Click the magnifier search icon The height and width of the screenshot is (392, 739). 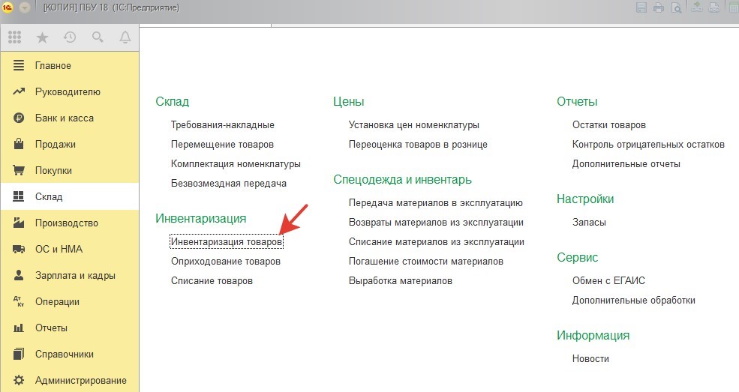click(x=98, y=37)
